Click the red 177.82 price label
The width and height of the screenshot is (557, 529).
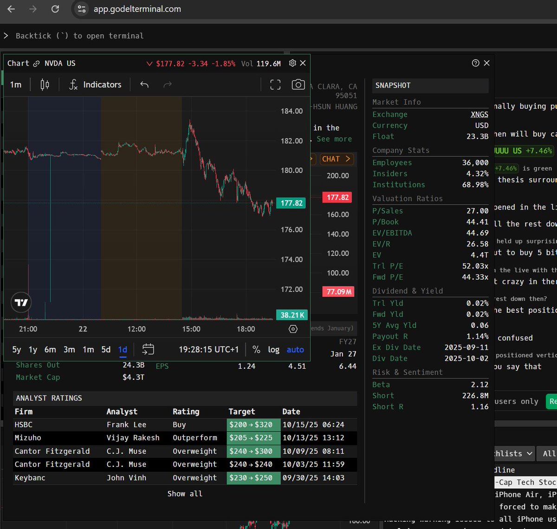[x=337, y=197]
